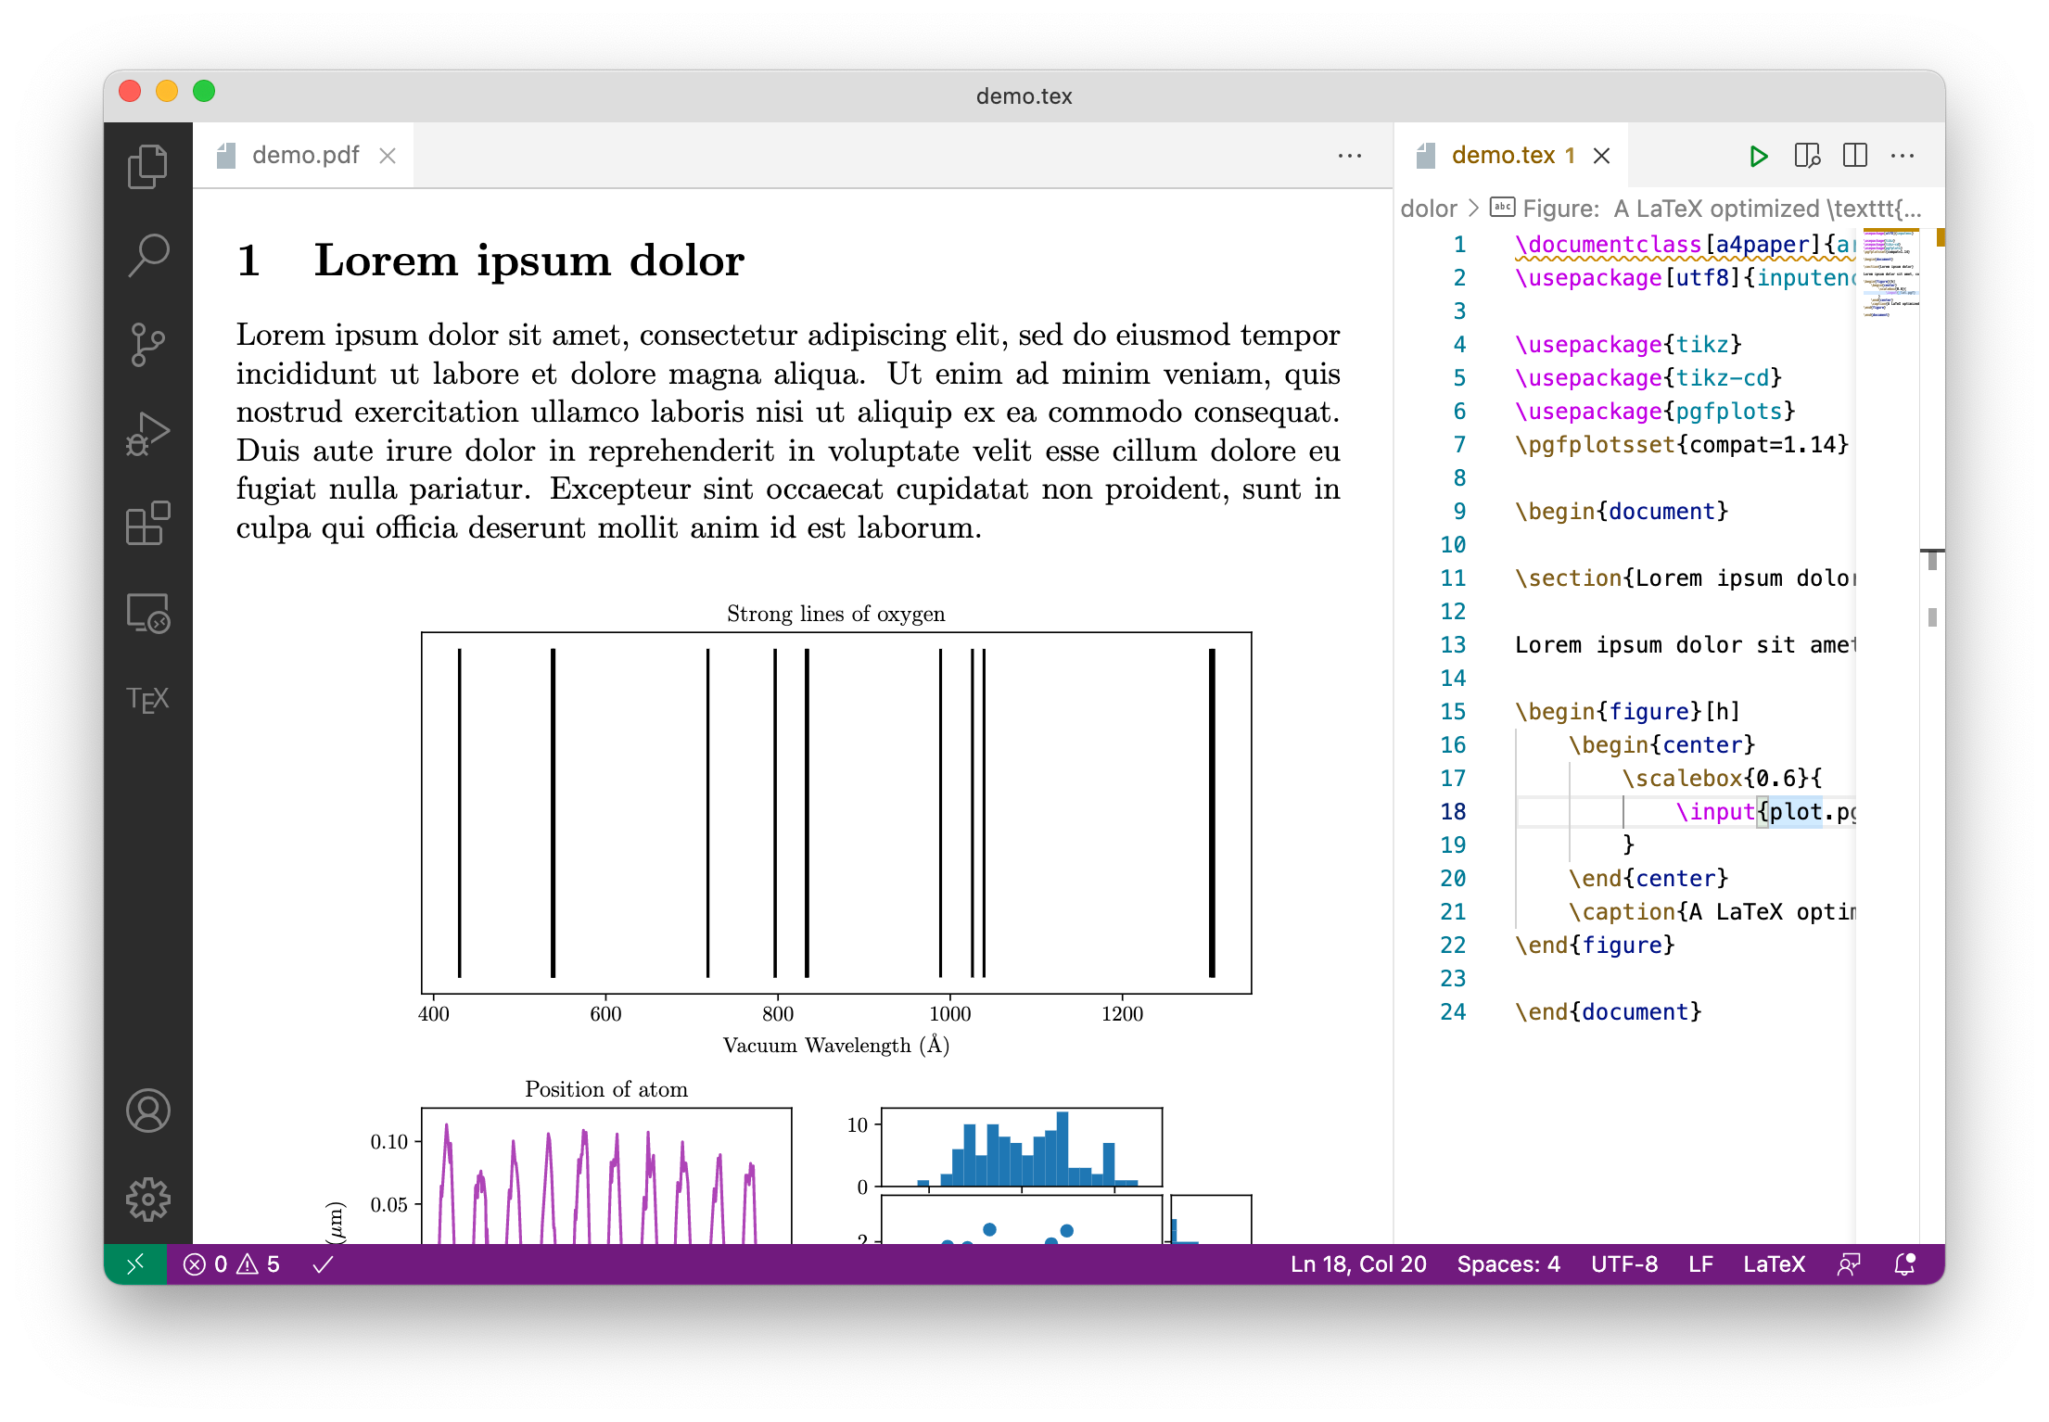Switch to the demo.tex tab
2049x1422 pixels.
click(1512, 155)
